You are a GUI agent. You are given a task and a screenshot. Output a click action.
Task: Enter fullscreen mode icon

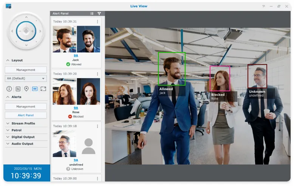pos(43,89)
